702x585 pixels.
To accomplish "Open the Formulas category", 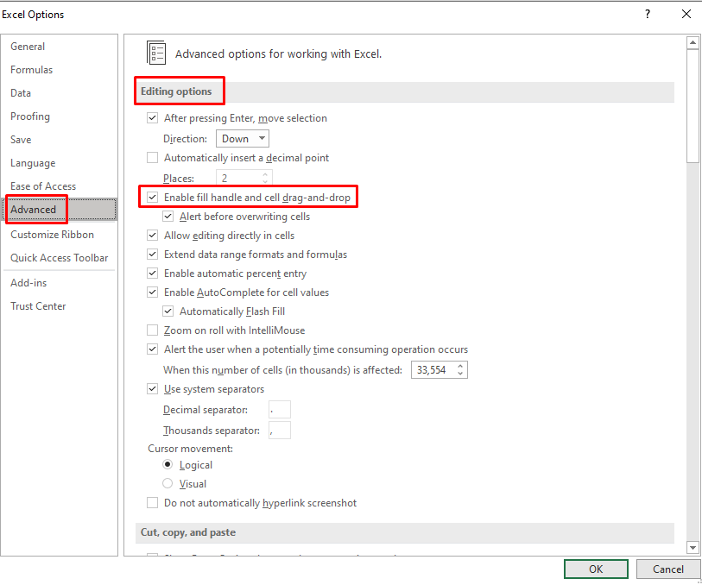I will click(x=31, y=70).
